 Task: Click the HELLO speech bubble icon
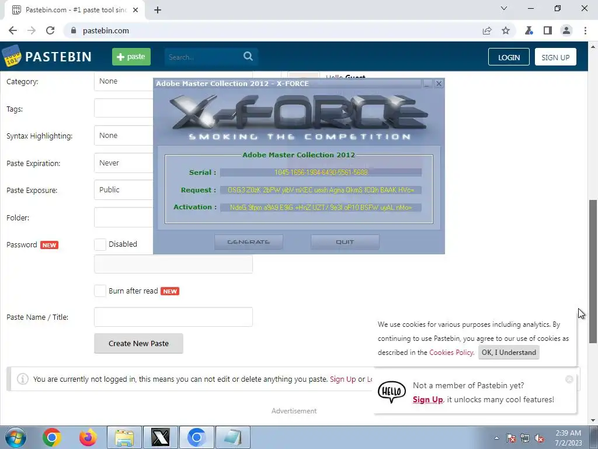pyautogui.click(x=392, y=392)
